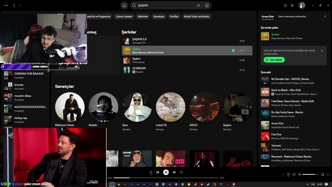The height and width of the screenshot is (187, 332).
Task: Open Brave browser from the taskbar
Action: pos(234,184)
